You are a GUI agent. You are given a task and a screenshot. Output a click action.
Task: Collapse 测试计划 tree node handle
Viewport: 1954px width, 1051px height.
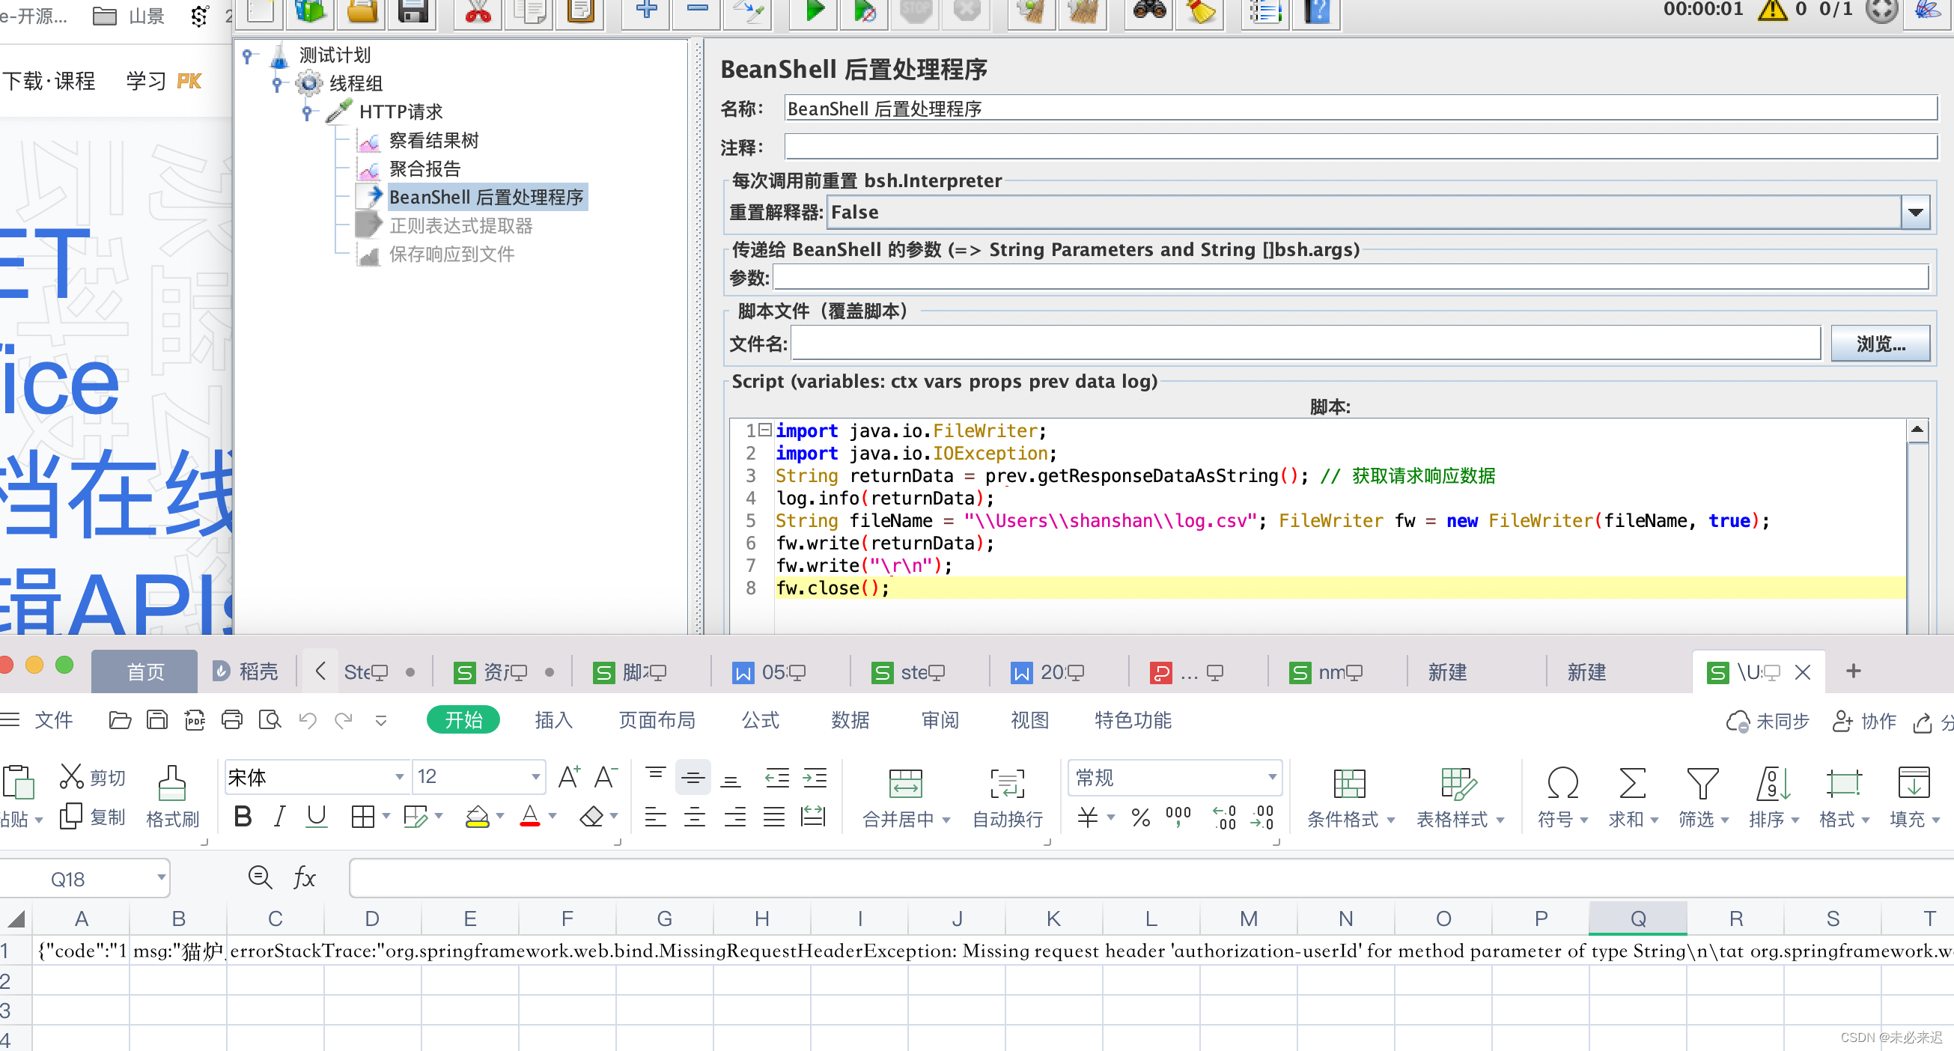pos(247,55)
